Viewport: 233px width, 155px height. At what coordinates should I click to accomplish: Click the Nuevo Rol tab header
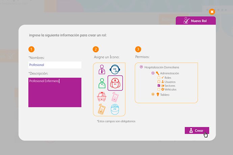[x=196, y=21]
